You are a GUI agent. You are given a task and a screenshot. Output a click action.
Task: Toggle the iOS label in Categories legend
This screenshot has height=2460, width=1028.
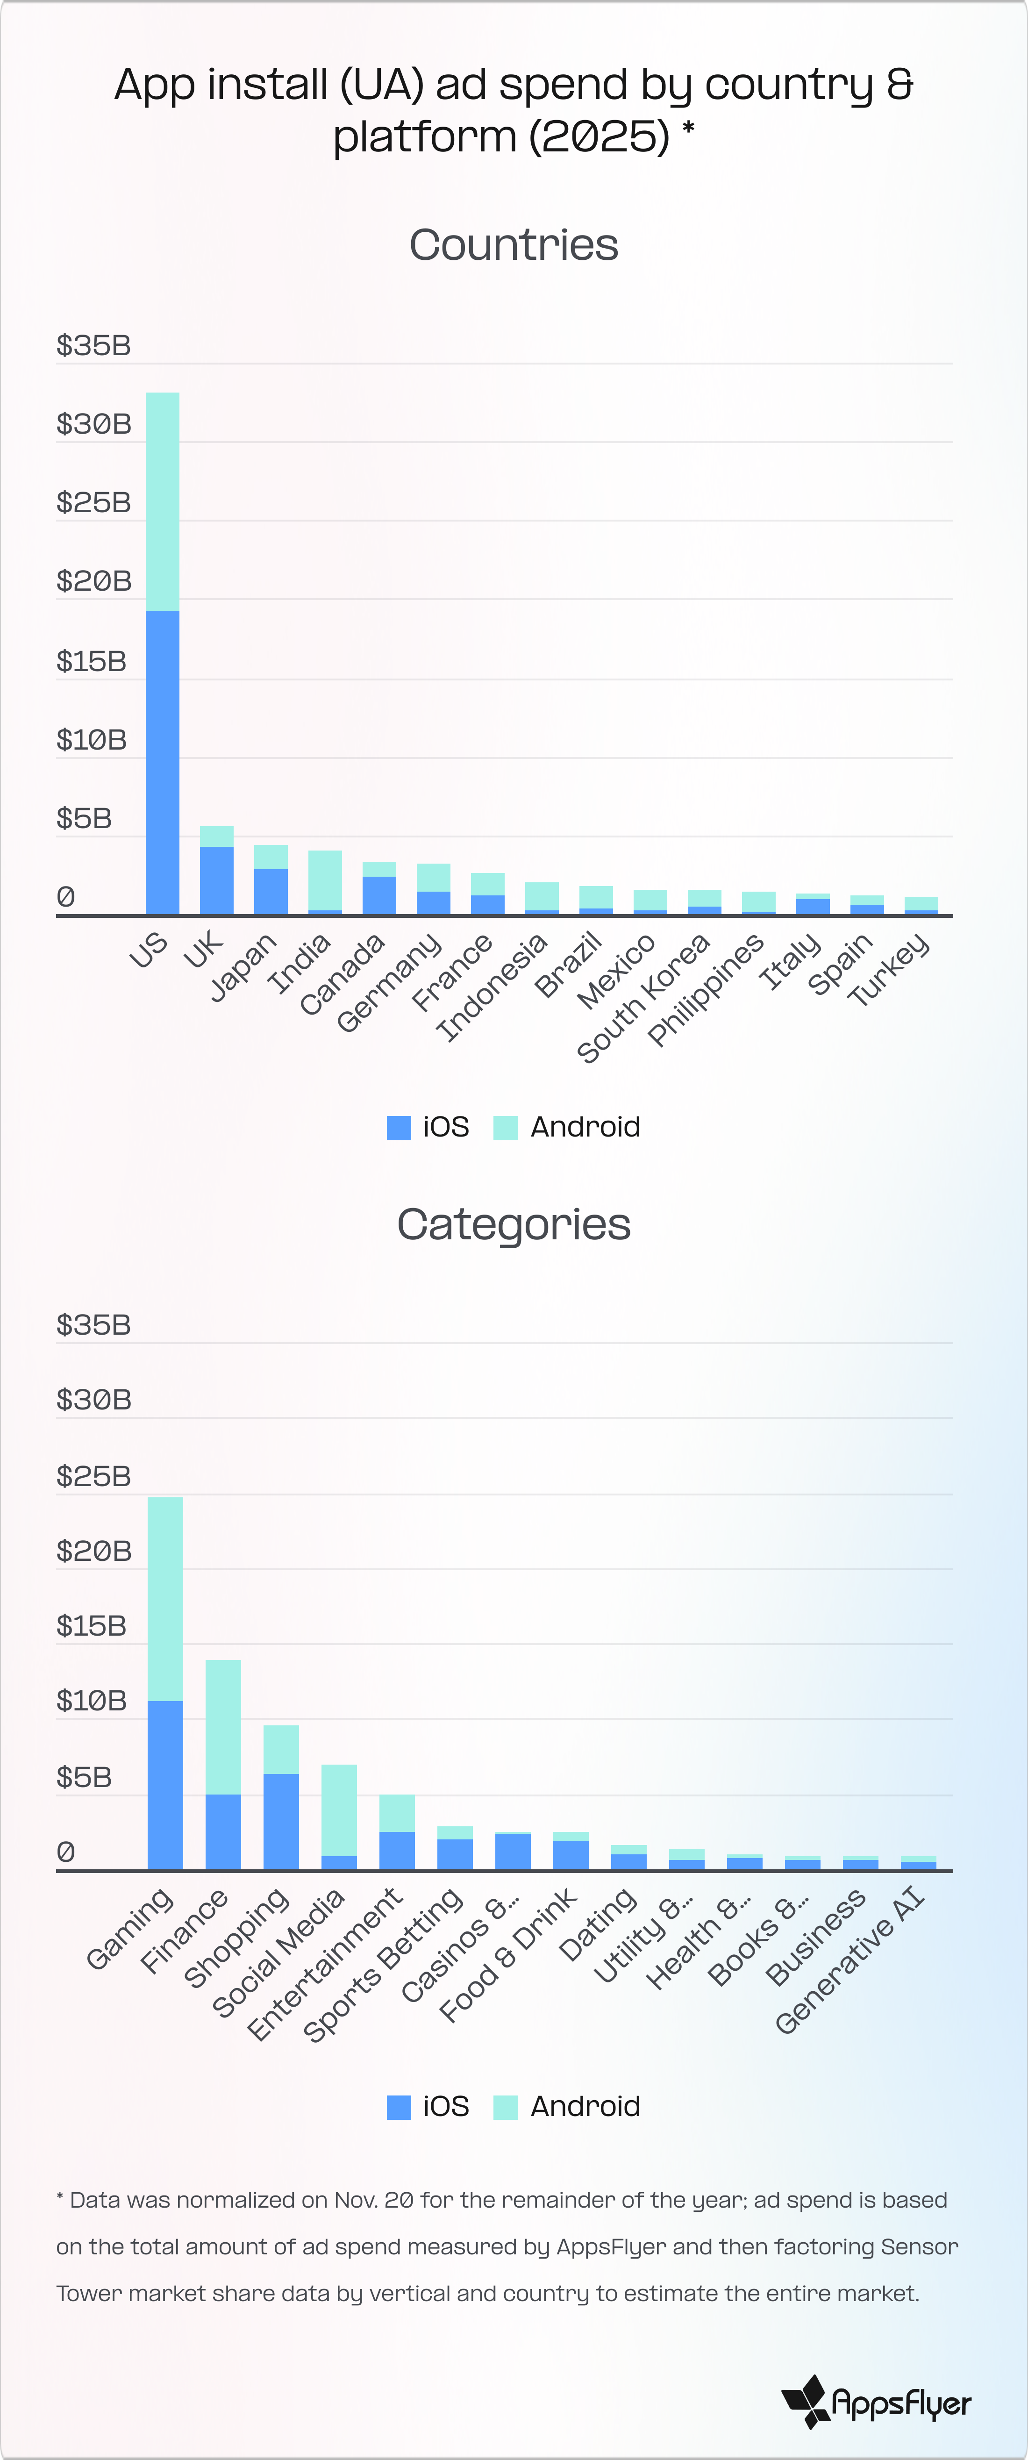[x=446, y=2107]
